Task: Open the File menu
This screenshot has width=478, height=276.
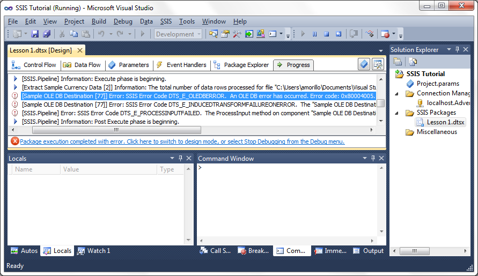Action: coord(13,21)
